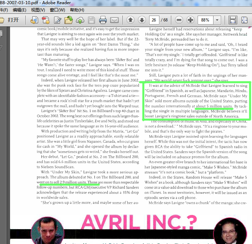Image resolution: width=252 pixels, height=244 pixels.
Task: Click the line "Terry McBride, persuaded her to do it."
Action: point(177,39)
